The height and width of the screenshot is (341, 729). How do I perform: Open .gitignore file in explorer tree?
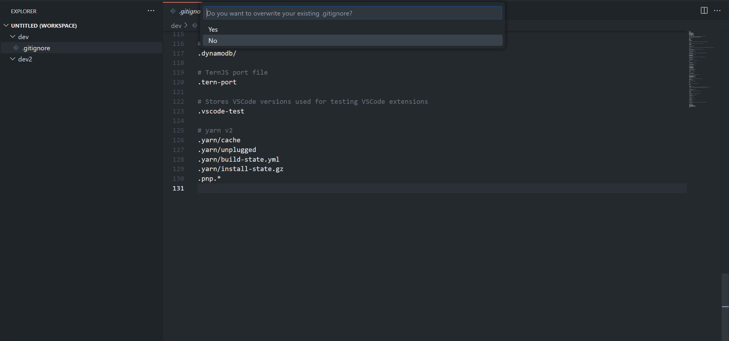click(x=36, y=48)
